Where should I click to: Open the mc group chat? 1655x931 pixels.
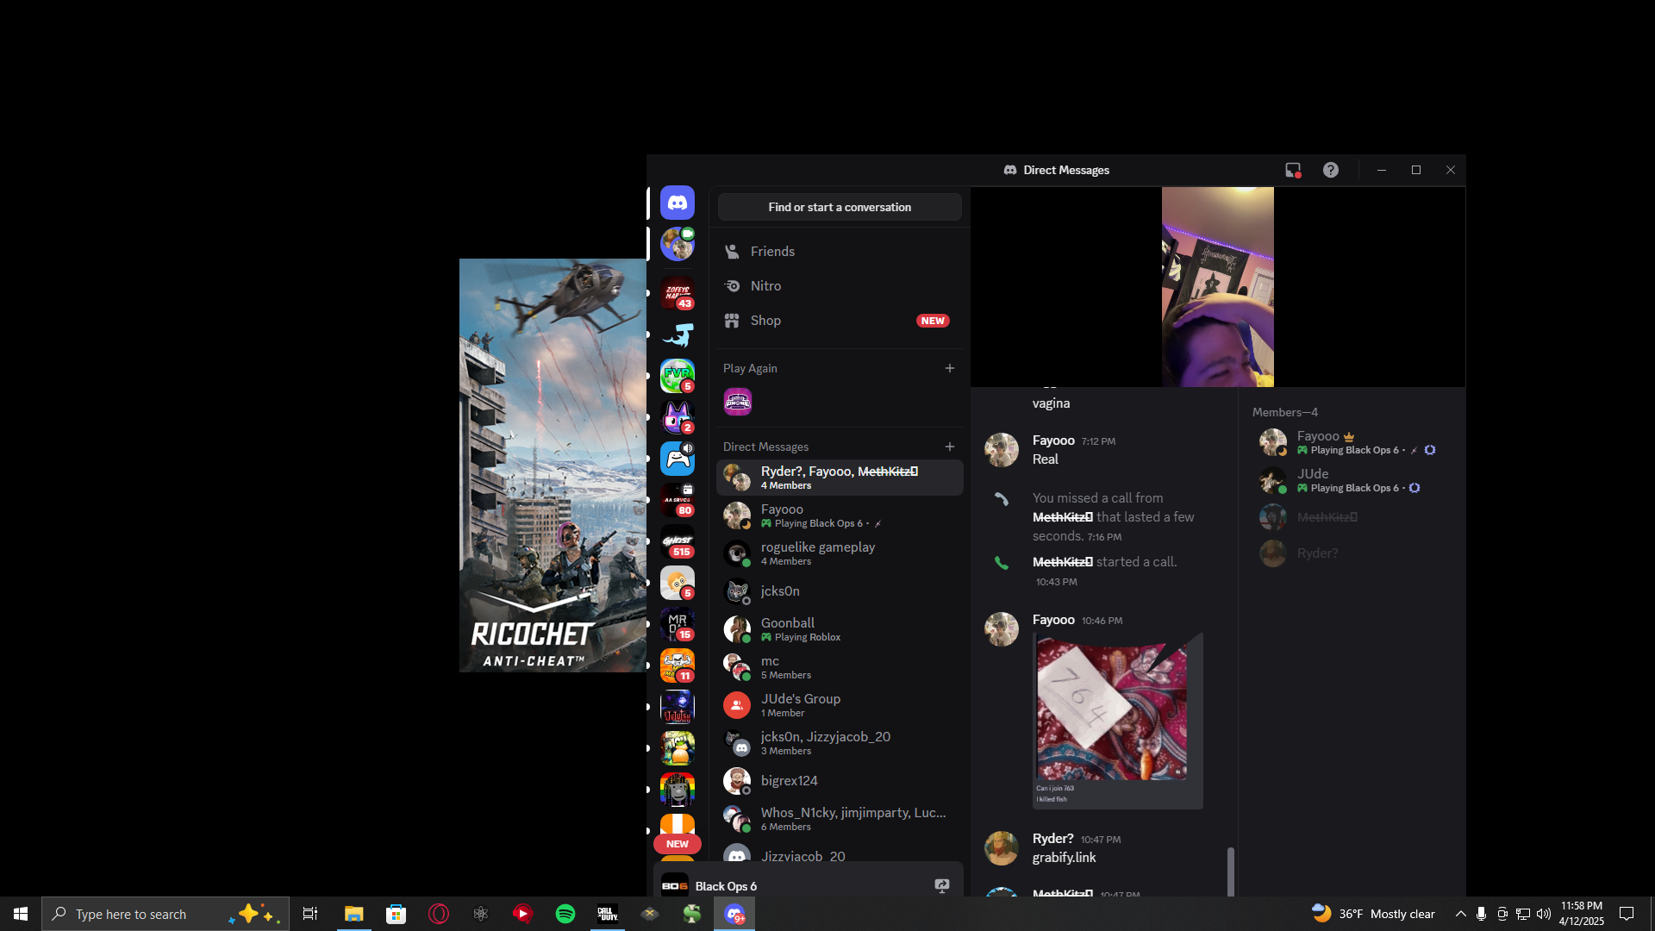pos(840,667)
